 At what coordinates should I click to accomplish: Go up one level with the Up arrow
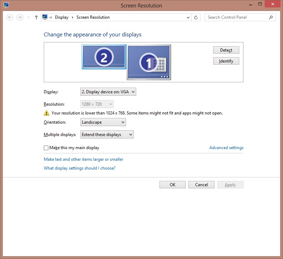click(x=36, y=17)
